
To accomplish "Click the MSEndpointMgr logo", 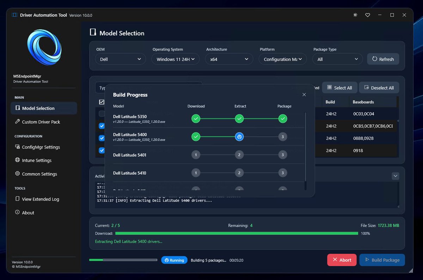I will click(43, 47).
